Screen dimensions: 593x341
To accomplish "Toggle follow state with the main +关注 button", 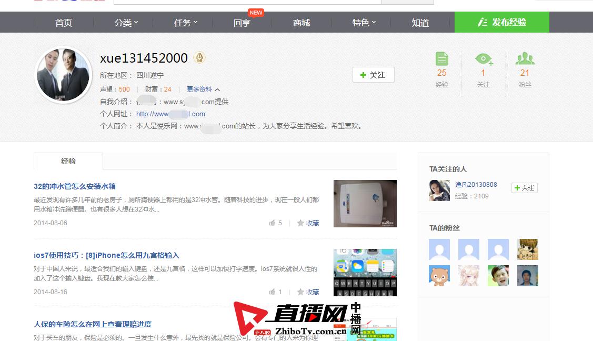I will coord(374,75).
